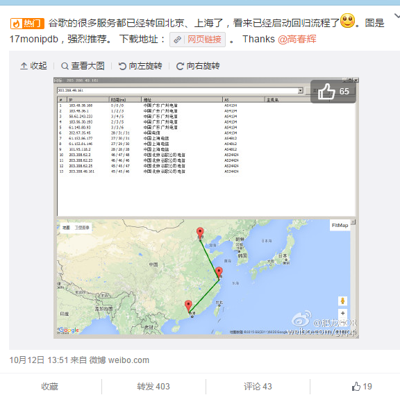Open the post timestamp 10月12日 13:51

(x=39, y=360)
